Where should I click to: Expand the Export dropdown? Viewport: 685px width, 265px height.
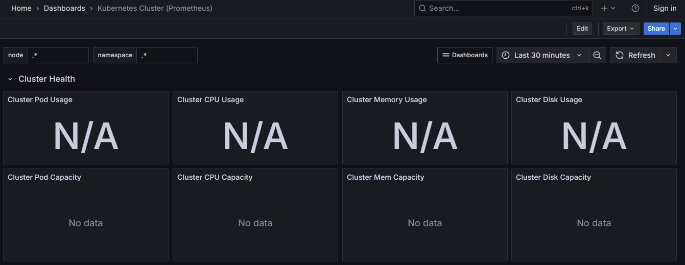click(x=621, y=29)
